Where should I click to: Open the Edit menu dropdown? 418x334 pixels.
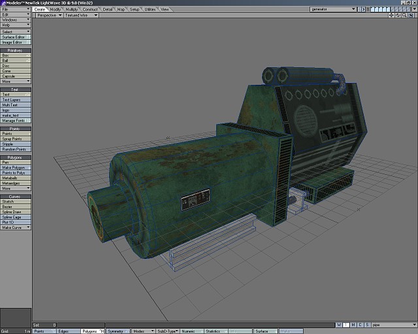pos(16,14)
